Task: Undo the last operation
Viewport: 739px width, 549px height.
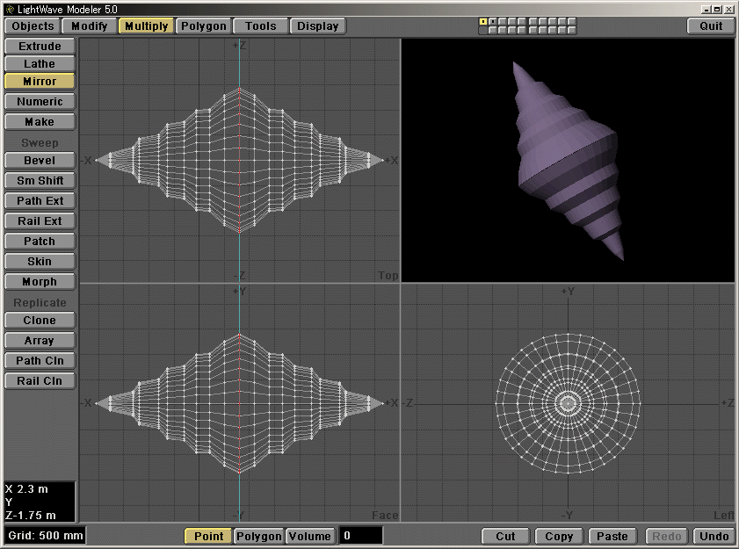Action: coord(714,536)
